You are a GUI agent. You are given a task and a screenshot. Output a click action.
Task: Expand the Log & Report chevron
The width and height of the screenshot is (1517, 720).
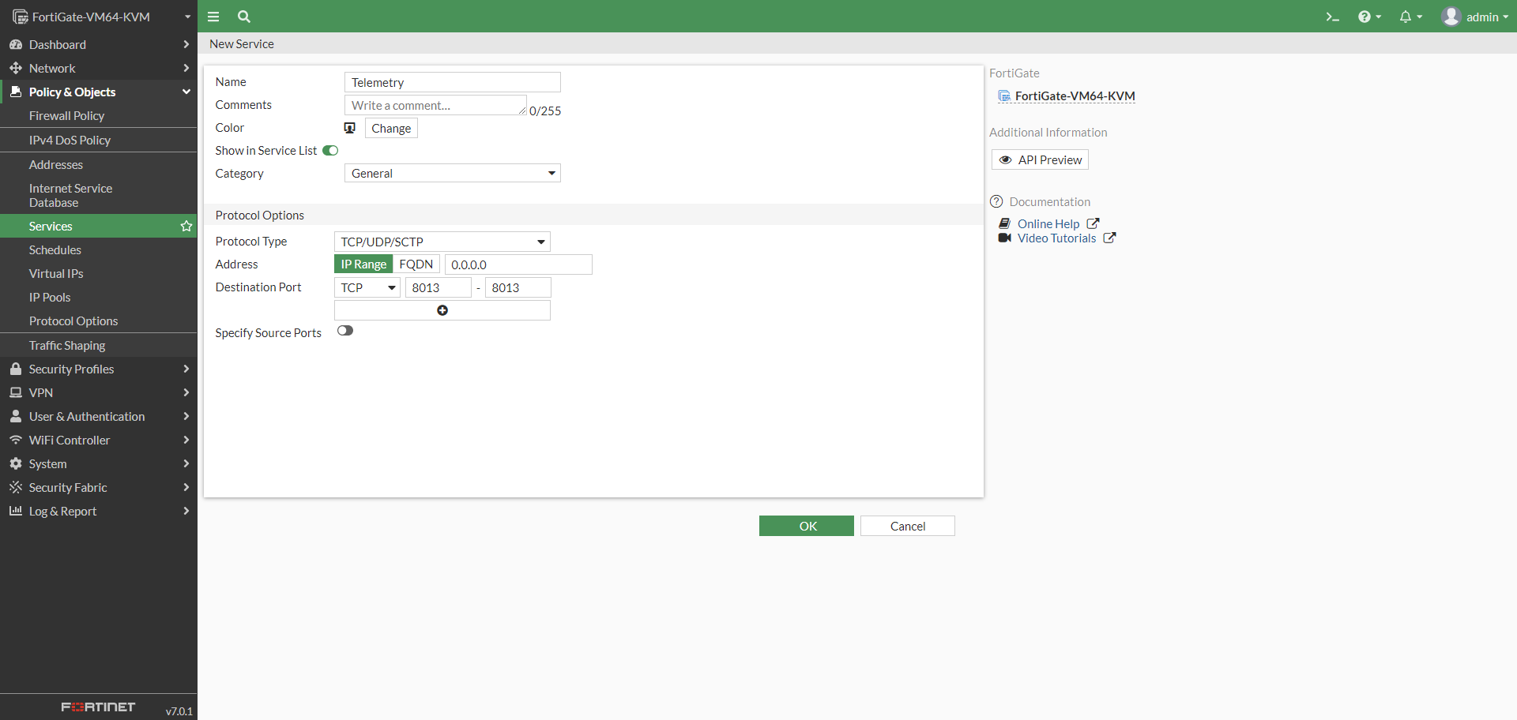coord(186,511)
